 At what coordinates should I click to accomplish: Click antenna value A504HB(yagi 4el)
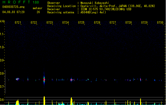(93, 12)
